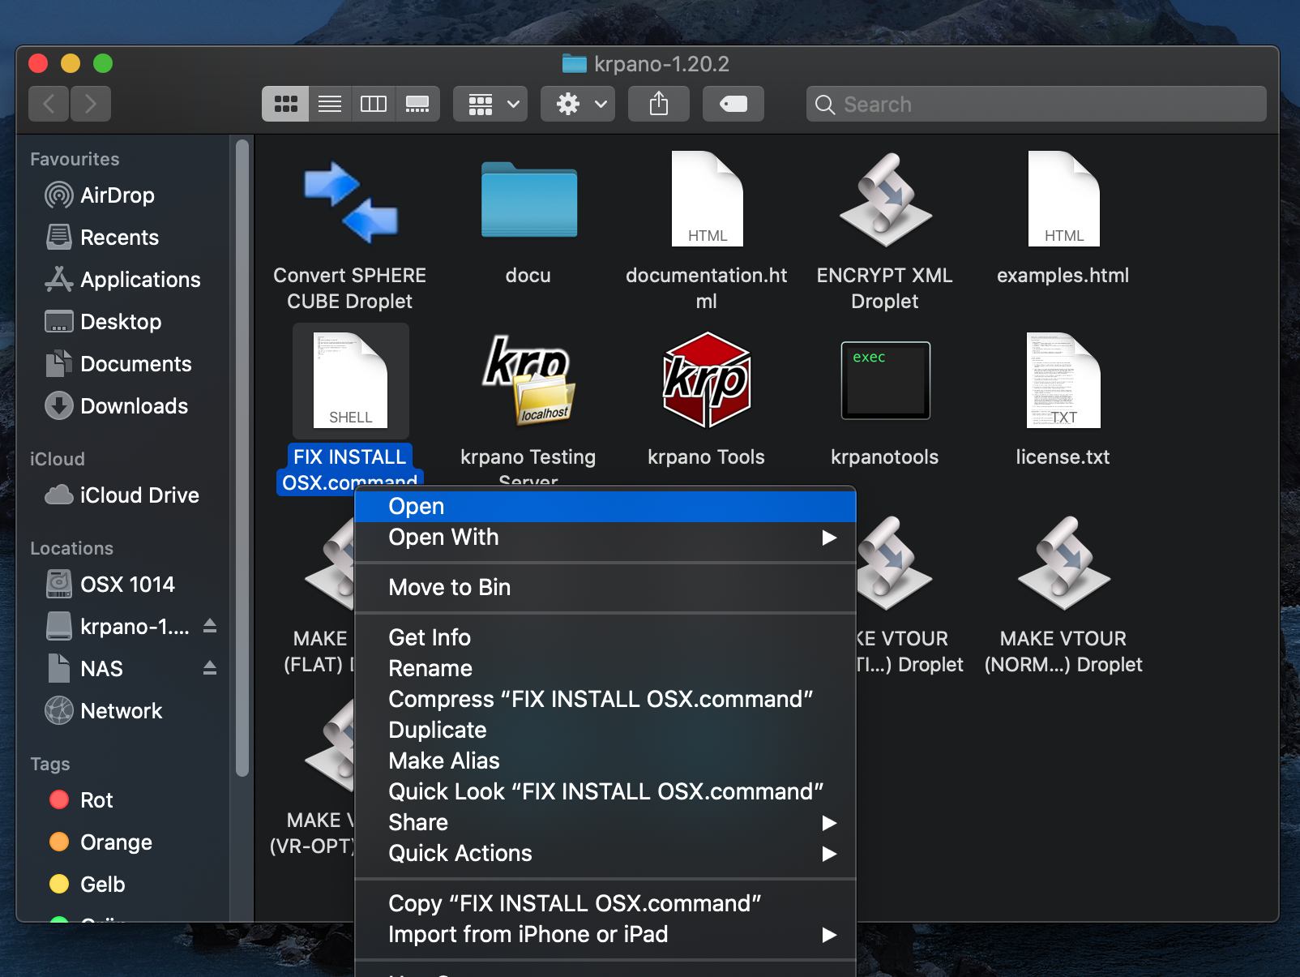Select the Convert SPHERE CUBE Droplet icon
1300x977 pixels.
(350, 201)
